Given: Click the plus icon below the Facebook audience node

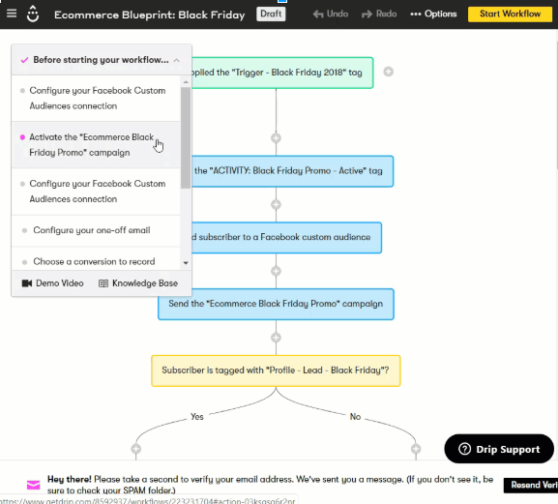Looking at the screenshot, I should [276, 271].
